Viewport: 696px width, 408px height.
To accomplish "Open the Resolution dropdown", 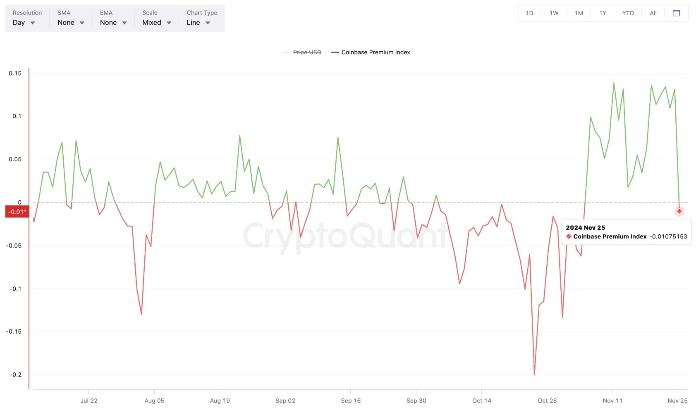I will coord(24,22).
